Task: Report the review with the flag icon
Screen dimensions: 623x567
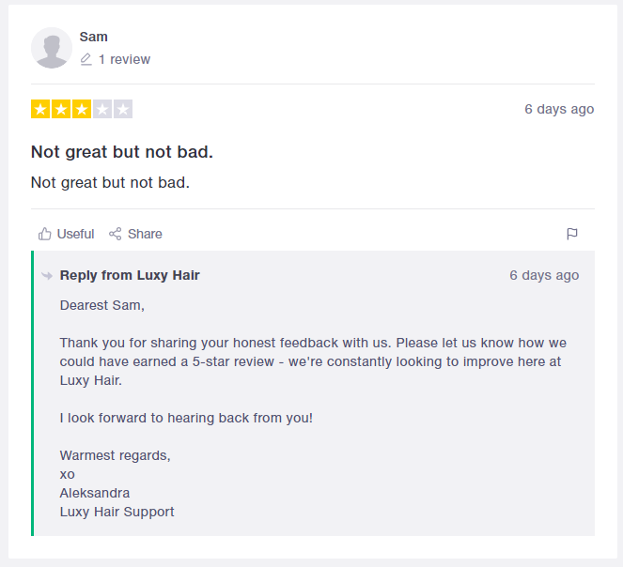Action: [571, 234]
